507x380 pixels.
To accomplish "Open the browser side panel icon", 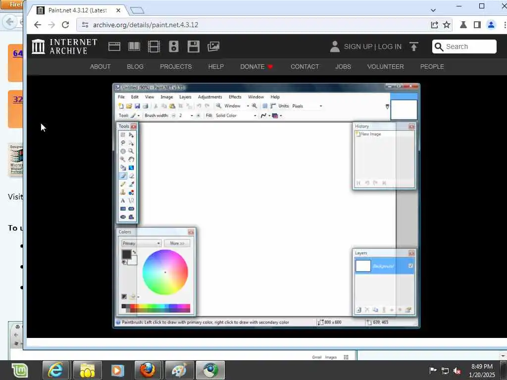I will (x=477, y=25).
